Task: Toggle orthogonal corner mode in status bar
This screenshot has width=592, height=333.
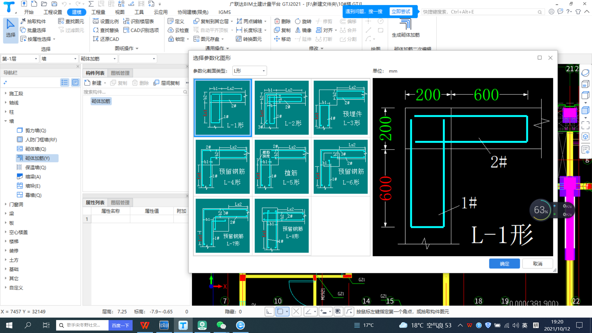Action: 269,312
